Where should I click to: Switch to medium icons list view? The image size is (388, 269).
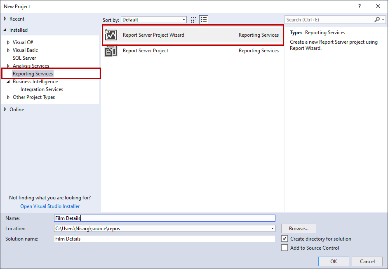click(x=204, y=19)
